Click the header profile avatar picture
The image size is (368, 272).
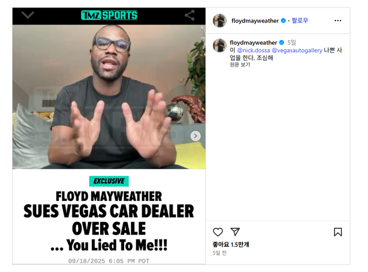point(220,21)
